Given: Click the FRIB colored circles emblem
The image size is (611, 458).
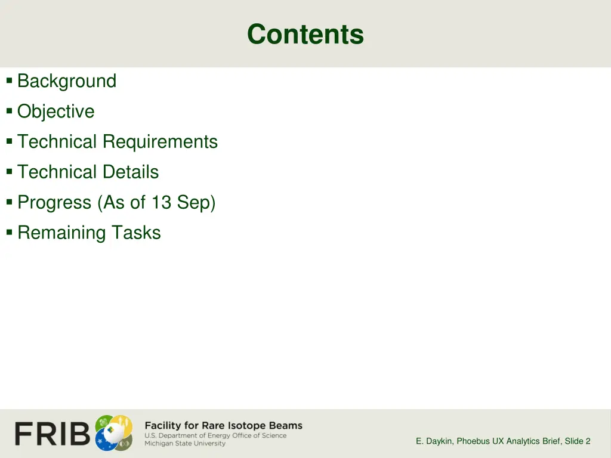Looking at the screenshot, I should pyautogui.click(x=114, y=433).
